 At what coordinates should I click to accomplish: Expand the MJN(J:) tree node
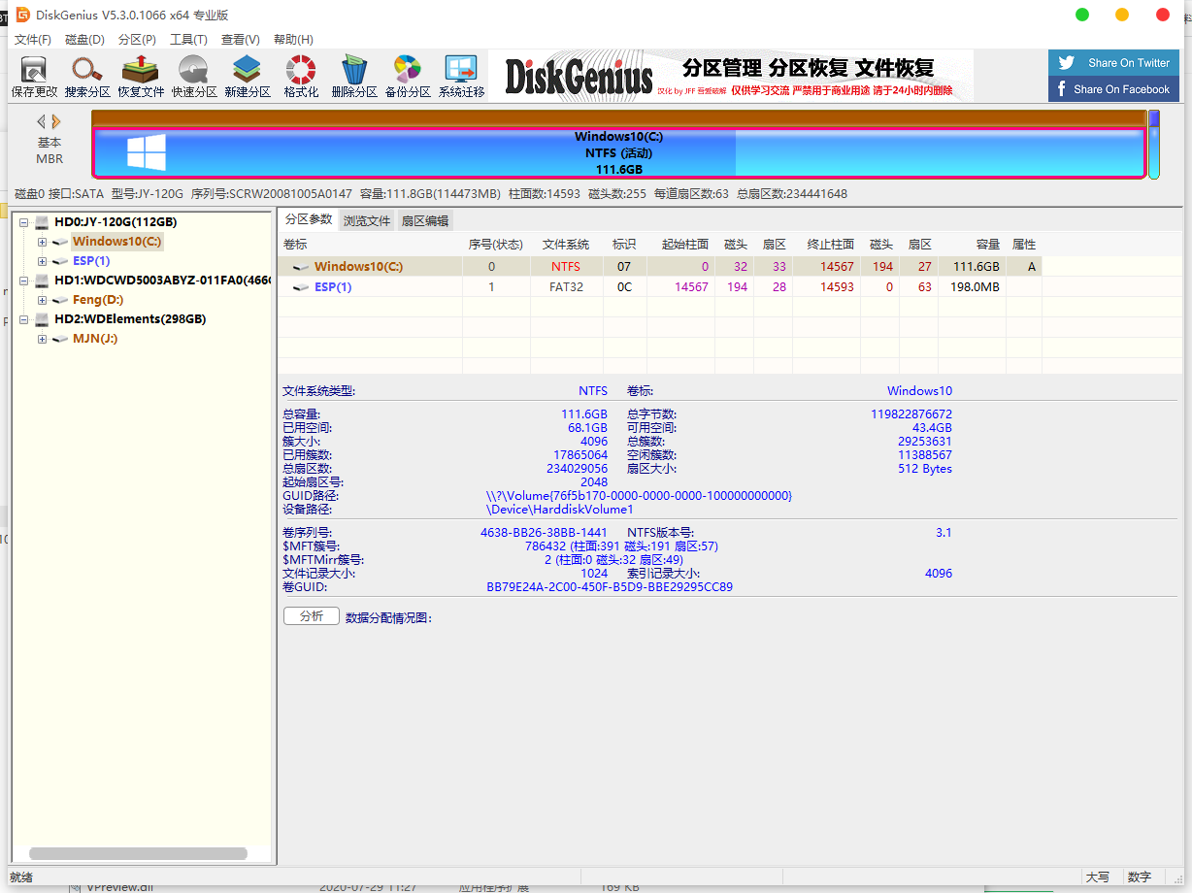[42, 339]
